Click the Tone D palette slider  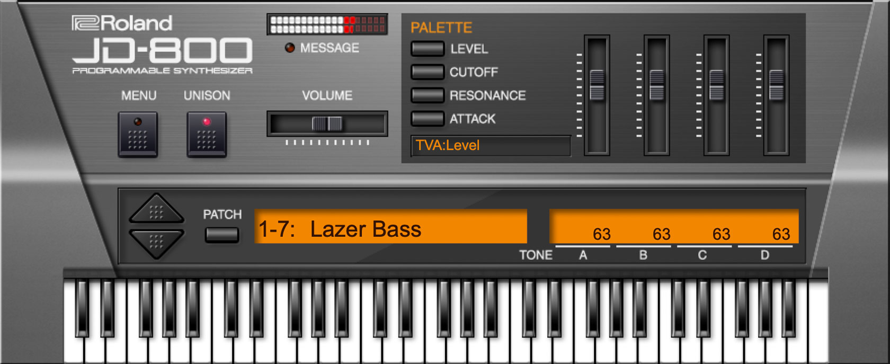tap(777, 85)
